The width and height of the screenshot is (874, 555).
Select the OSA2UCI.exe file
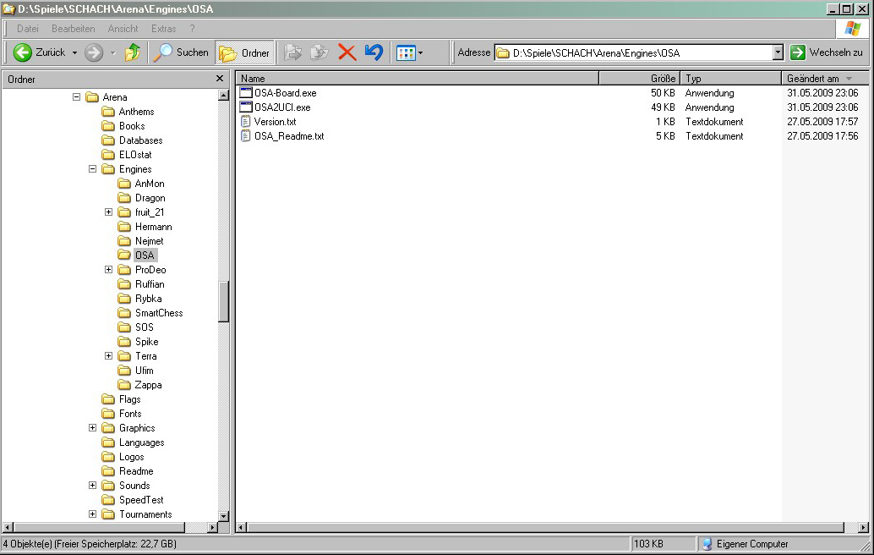pyautogui.click(x=282, y=107)
